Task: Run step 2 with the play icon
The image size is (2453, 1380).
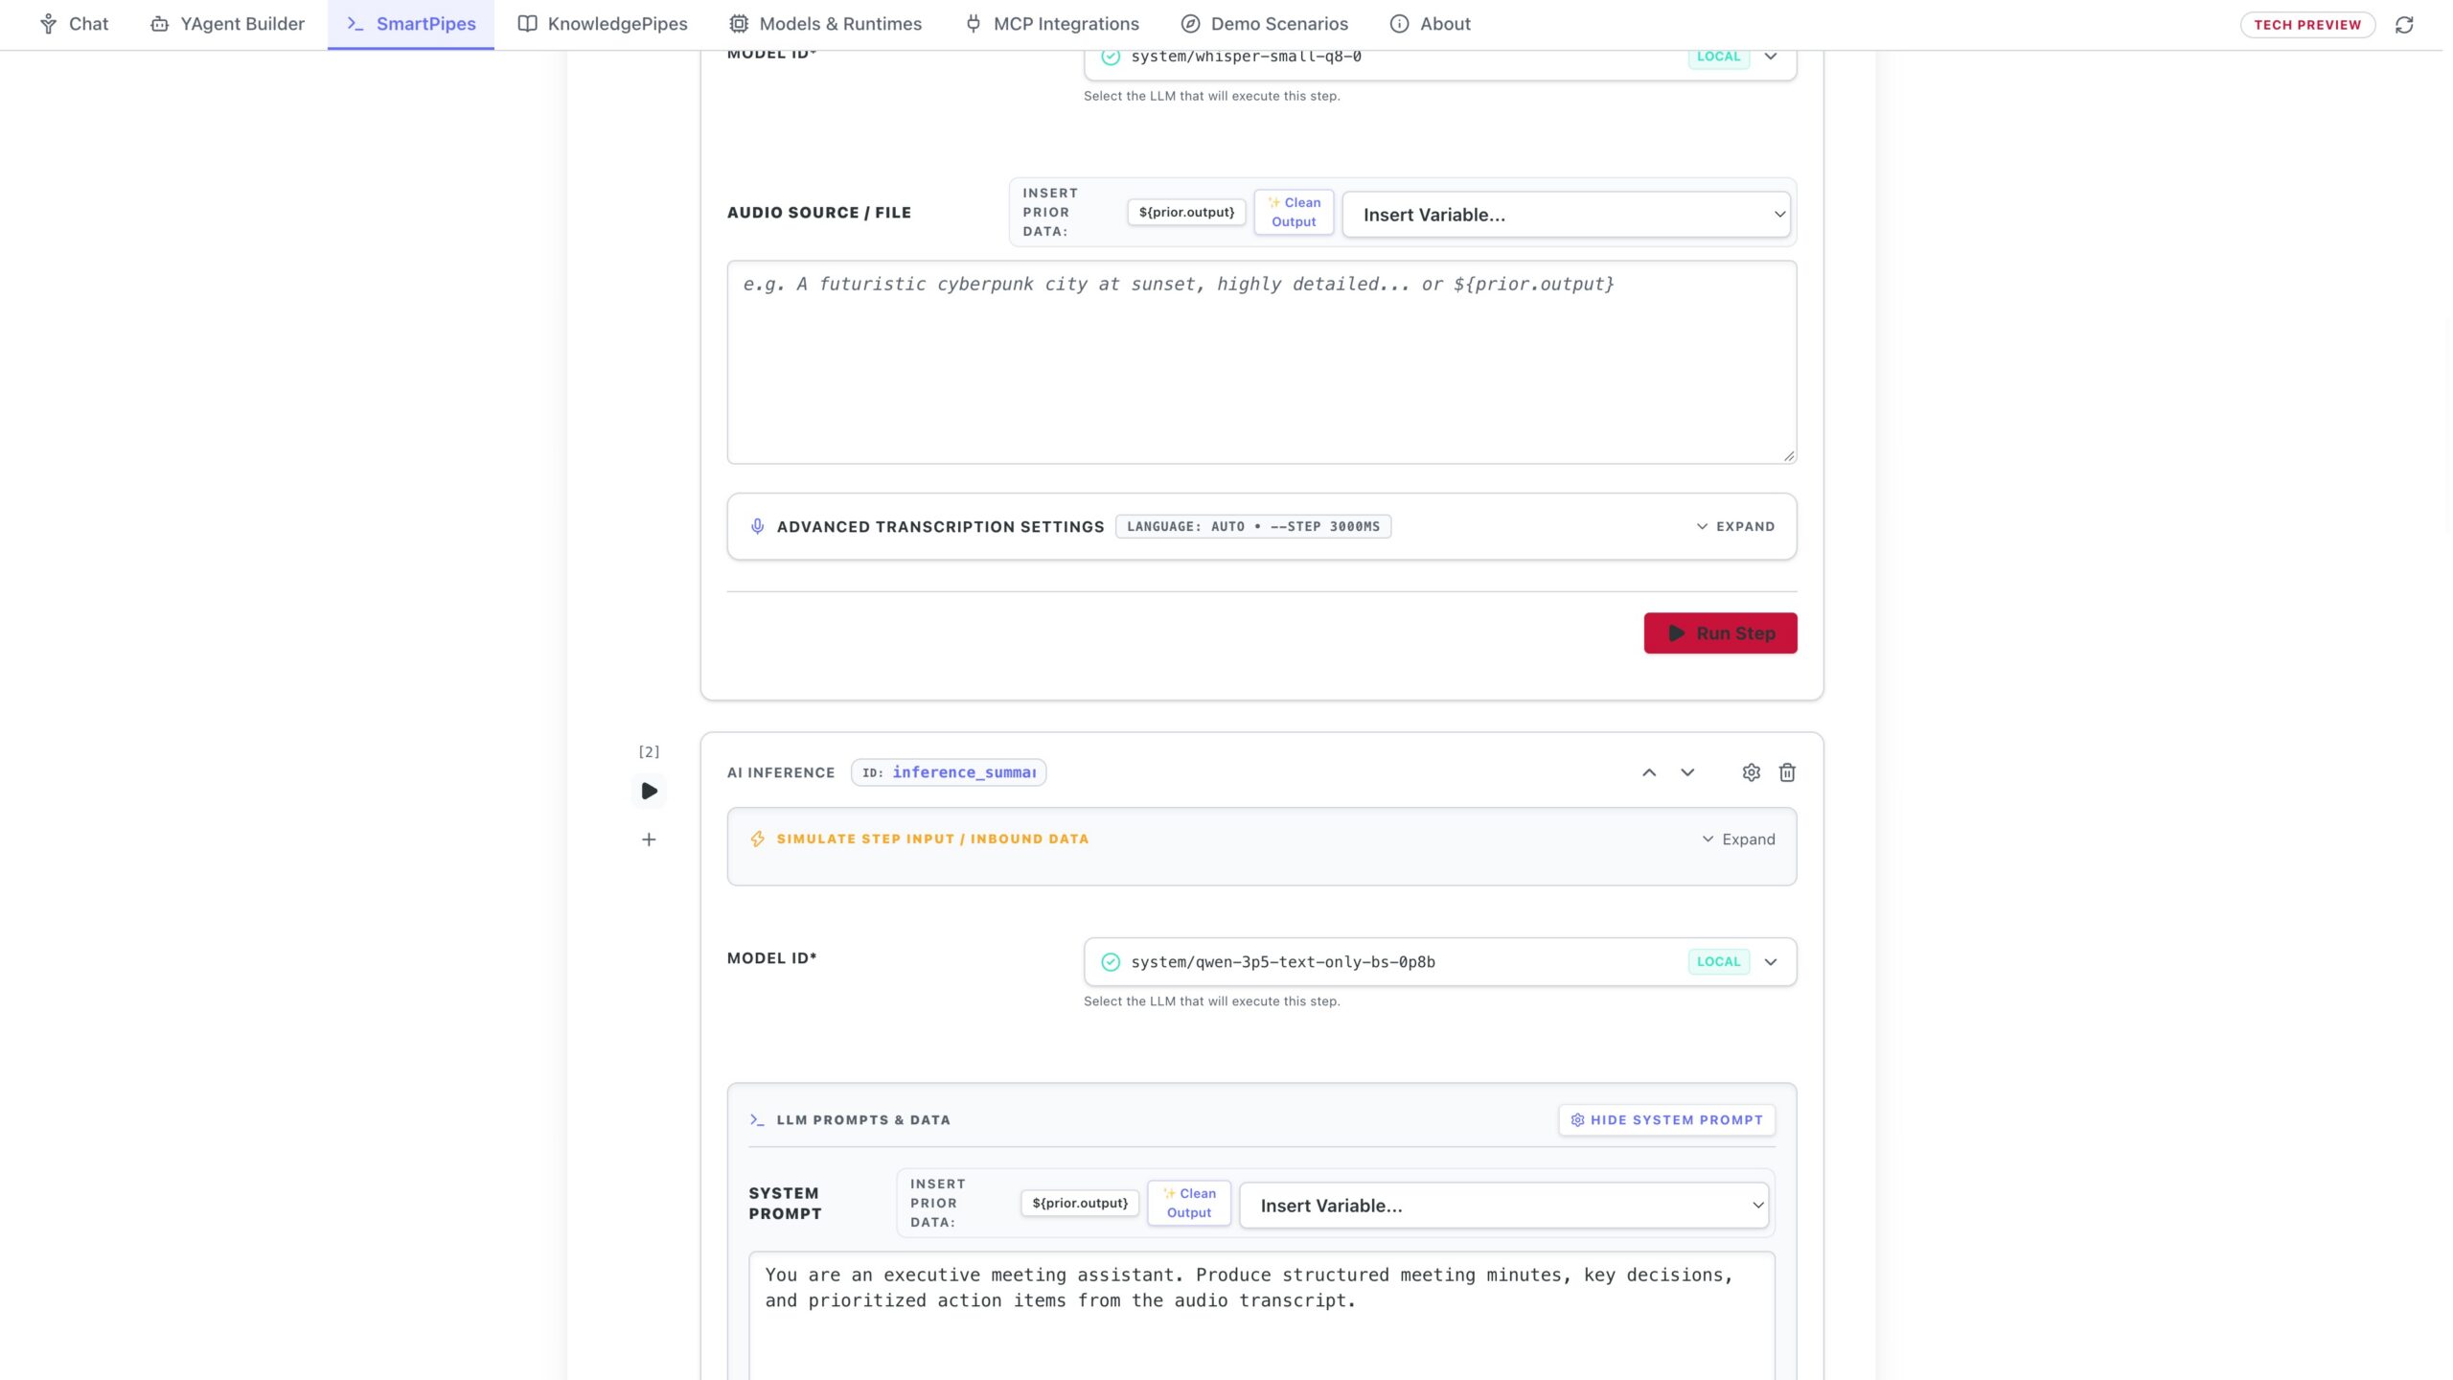Action: [649, 791]
